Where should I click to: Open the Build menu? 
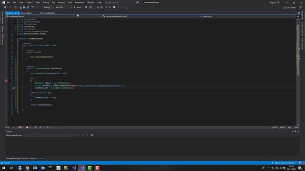coord(38,2)
